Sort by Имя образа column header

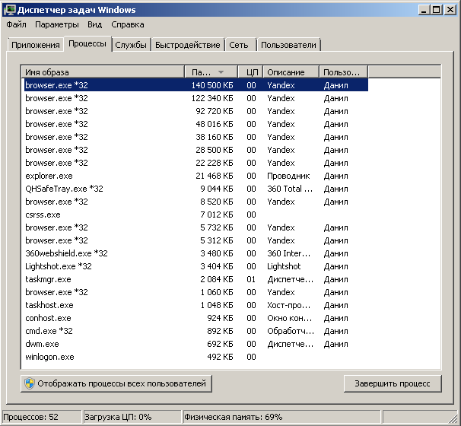pos(103,72)
